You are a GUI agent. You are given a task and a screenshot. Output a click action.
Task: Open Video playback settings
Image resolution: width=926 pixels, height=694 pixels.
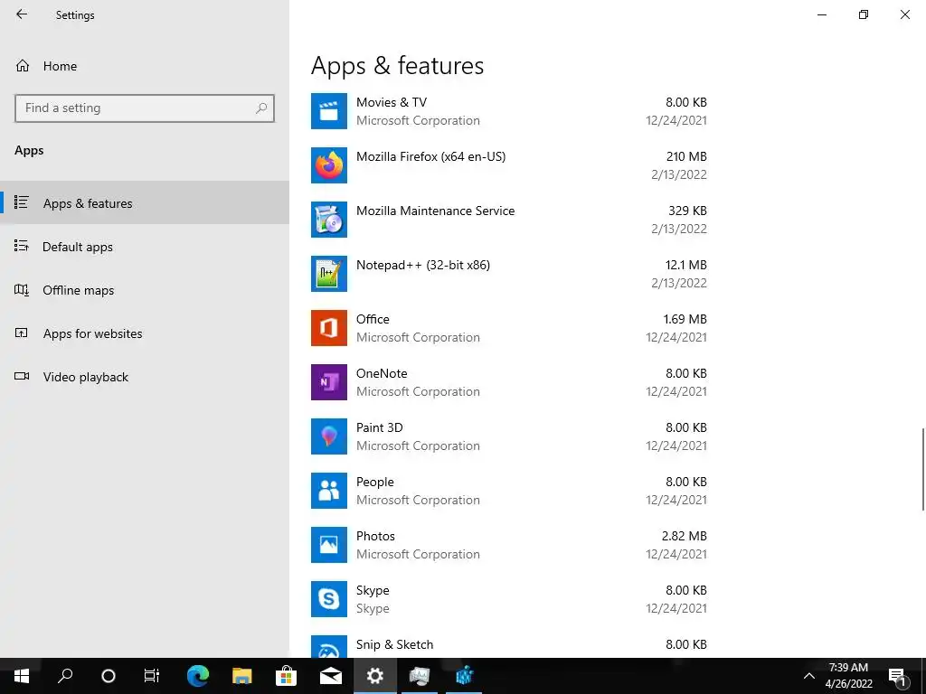pos(145,377)
